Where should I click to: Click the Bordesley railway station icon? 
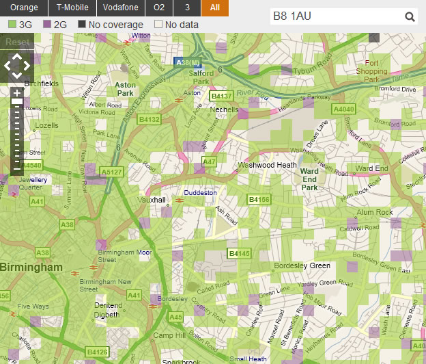pos(153,307)
